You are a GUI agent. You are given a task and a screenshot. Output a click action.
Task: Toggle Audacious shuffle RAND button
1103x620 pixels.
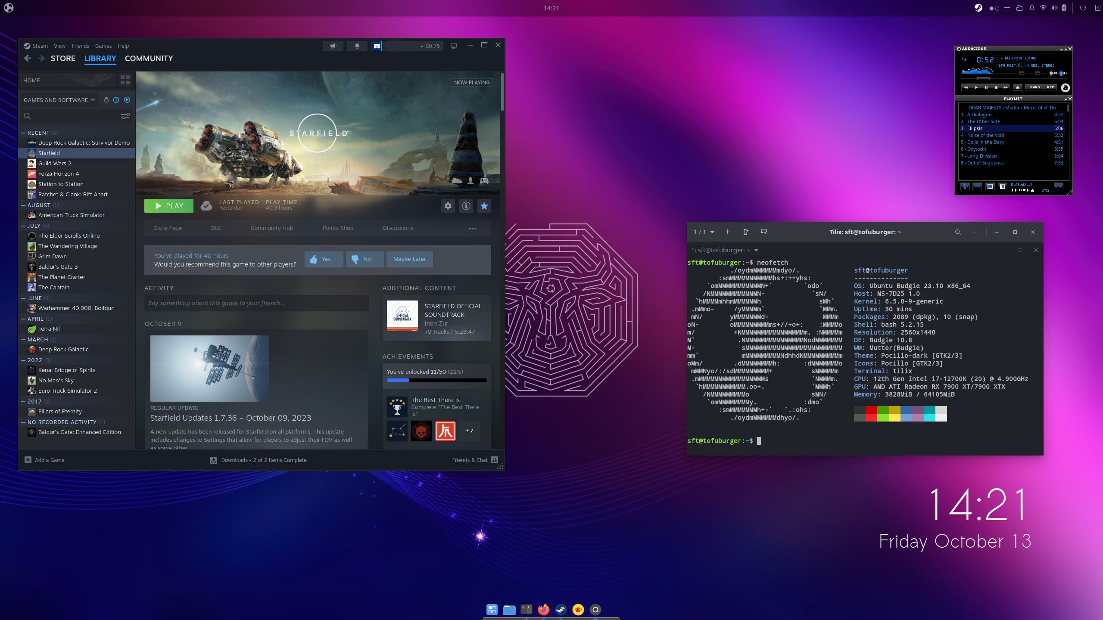(x=1035, y=87)
